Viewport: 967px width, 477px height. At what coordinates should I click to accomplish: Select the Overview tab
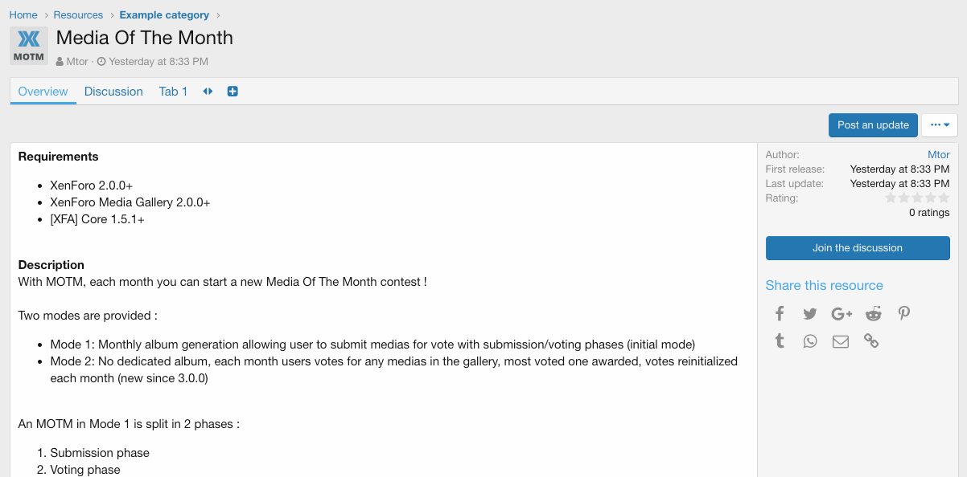click(43, 92)
